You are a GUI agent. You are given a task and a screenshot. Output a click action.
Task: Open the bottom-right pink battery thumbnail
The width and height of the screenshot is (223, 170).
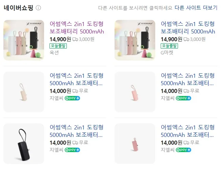[135, 144]
